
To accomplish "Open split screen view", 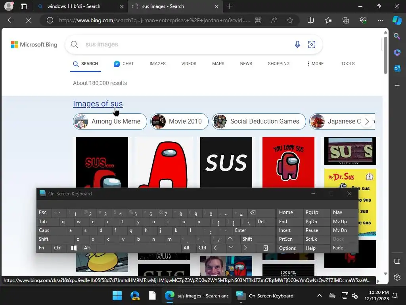I will point(310,20).
